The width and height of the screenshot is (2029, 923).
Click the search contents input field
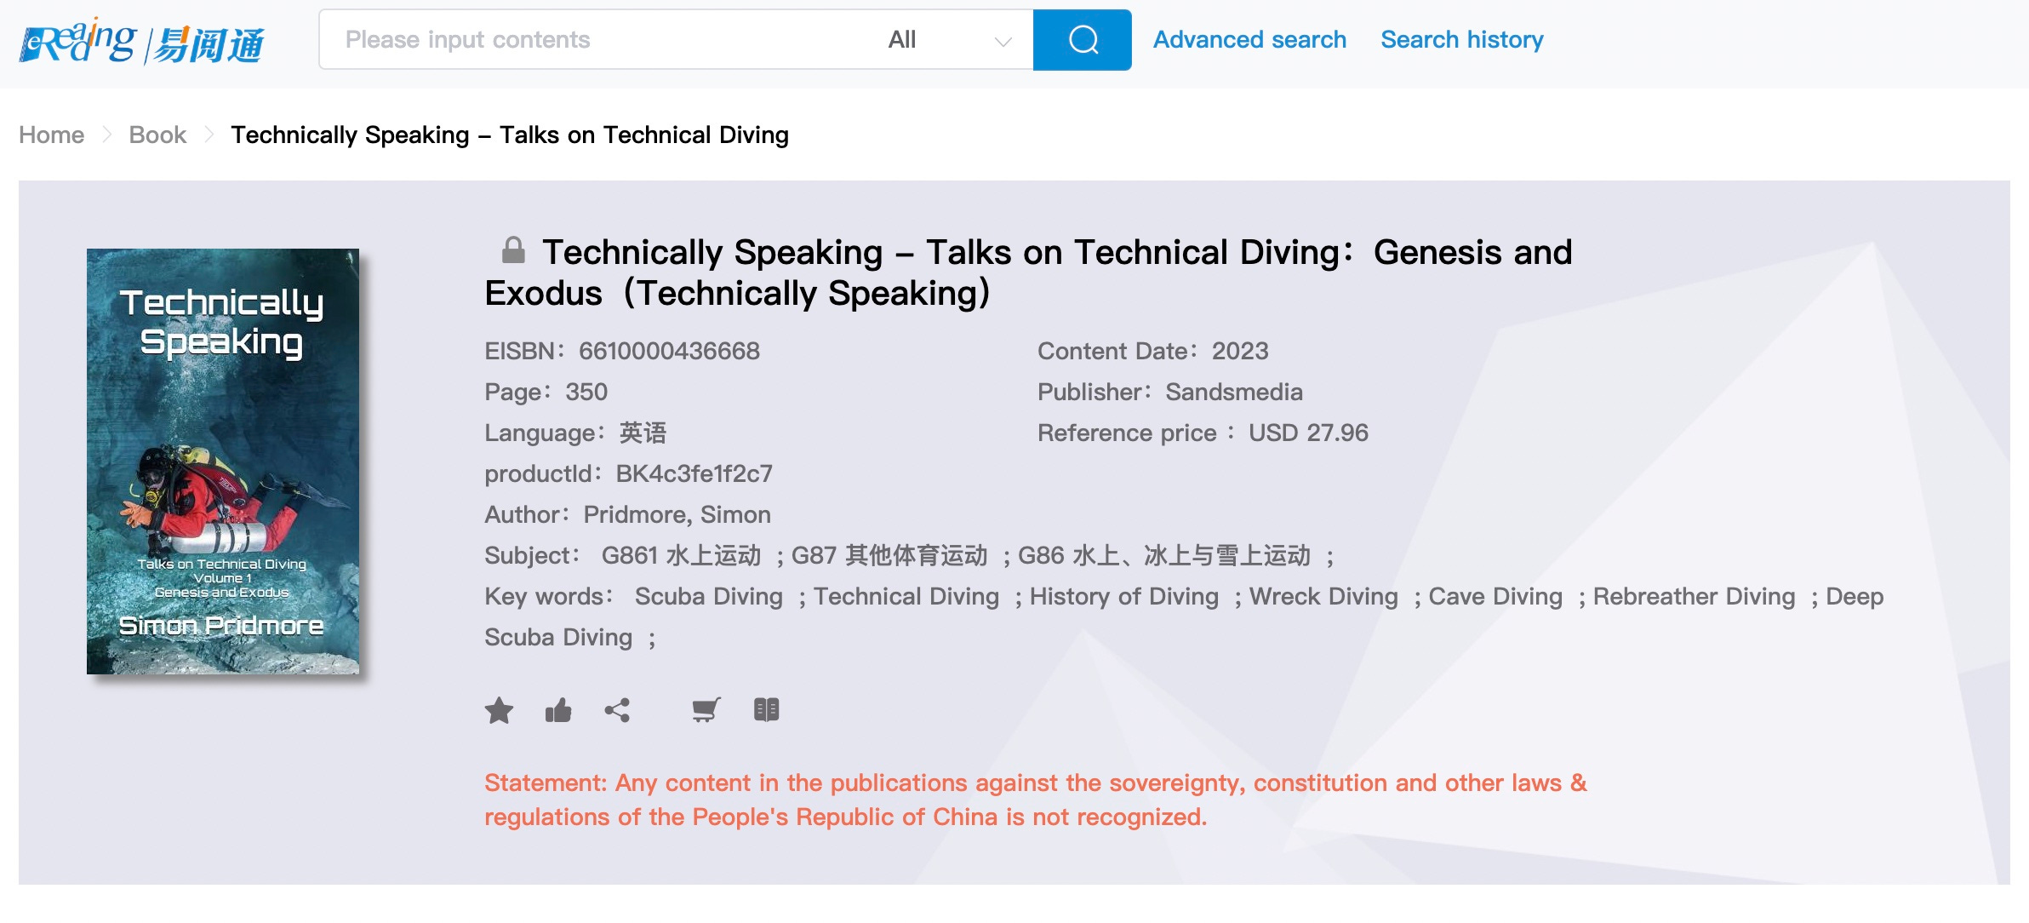pyautogui.click(x=596, y=40)
